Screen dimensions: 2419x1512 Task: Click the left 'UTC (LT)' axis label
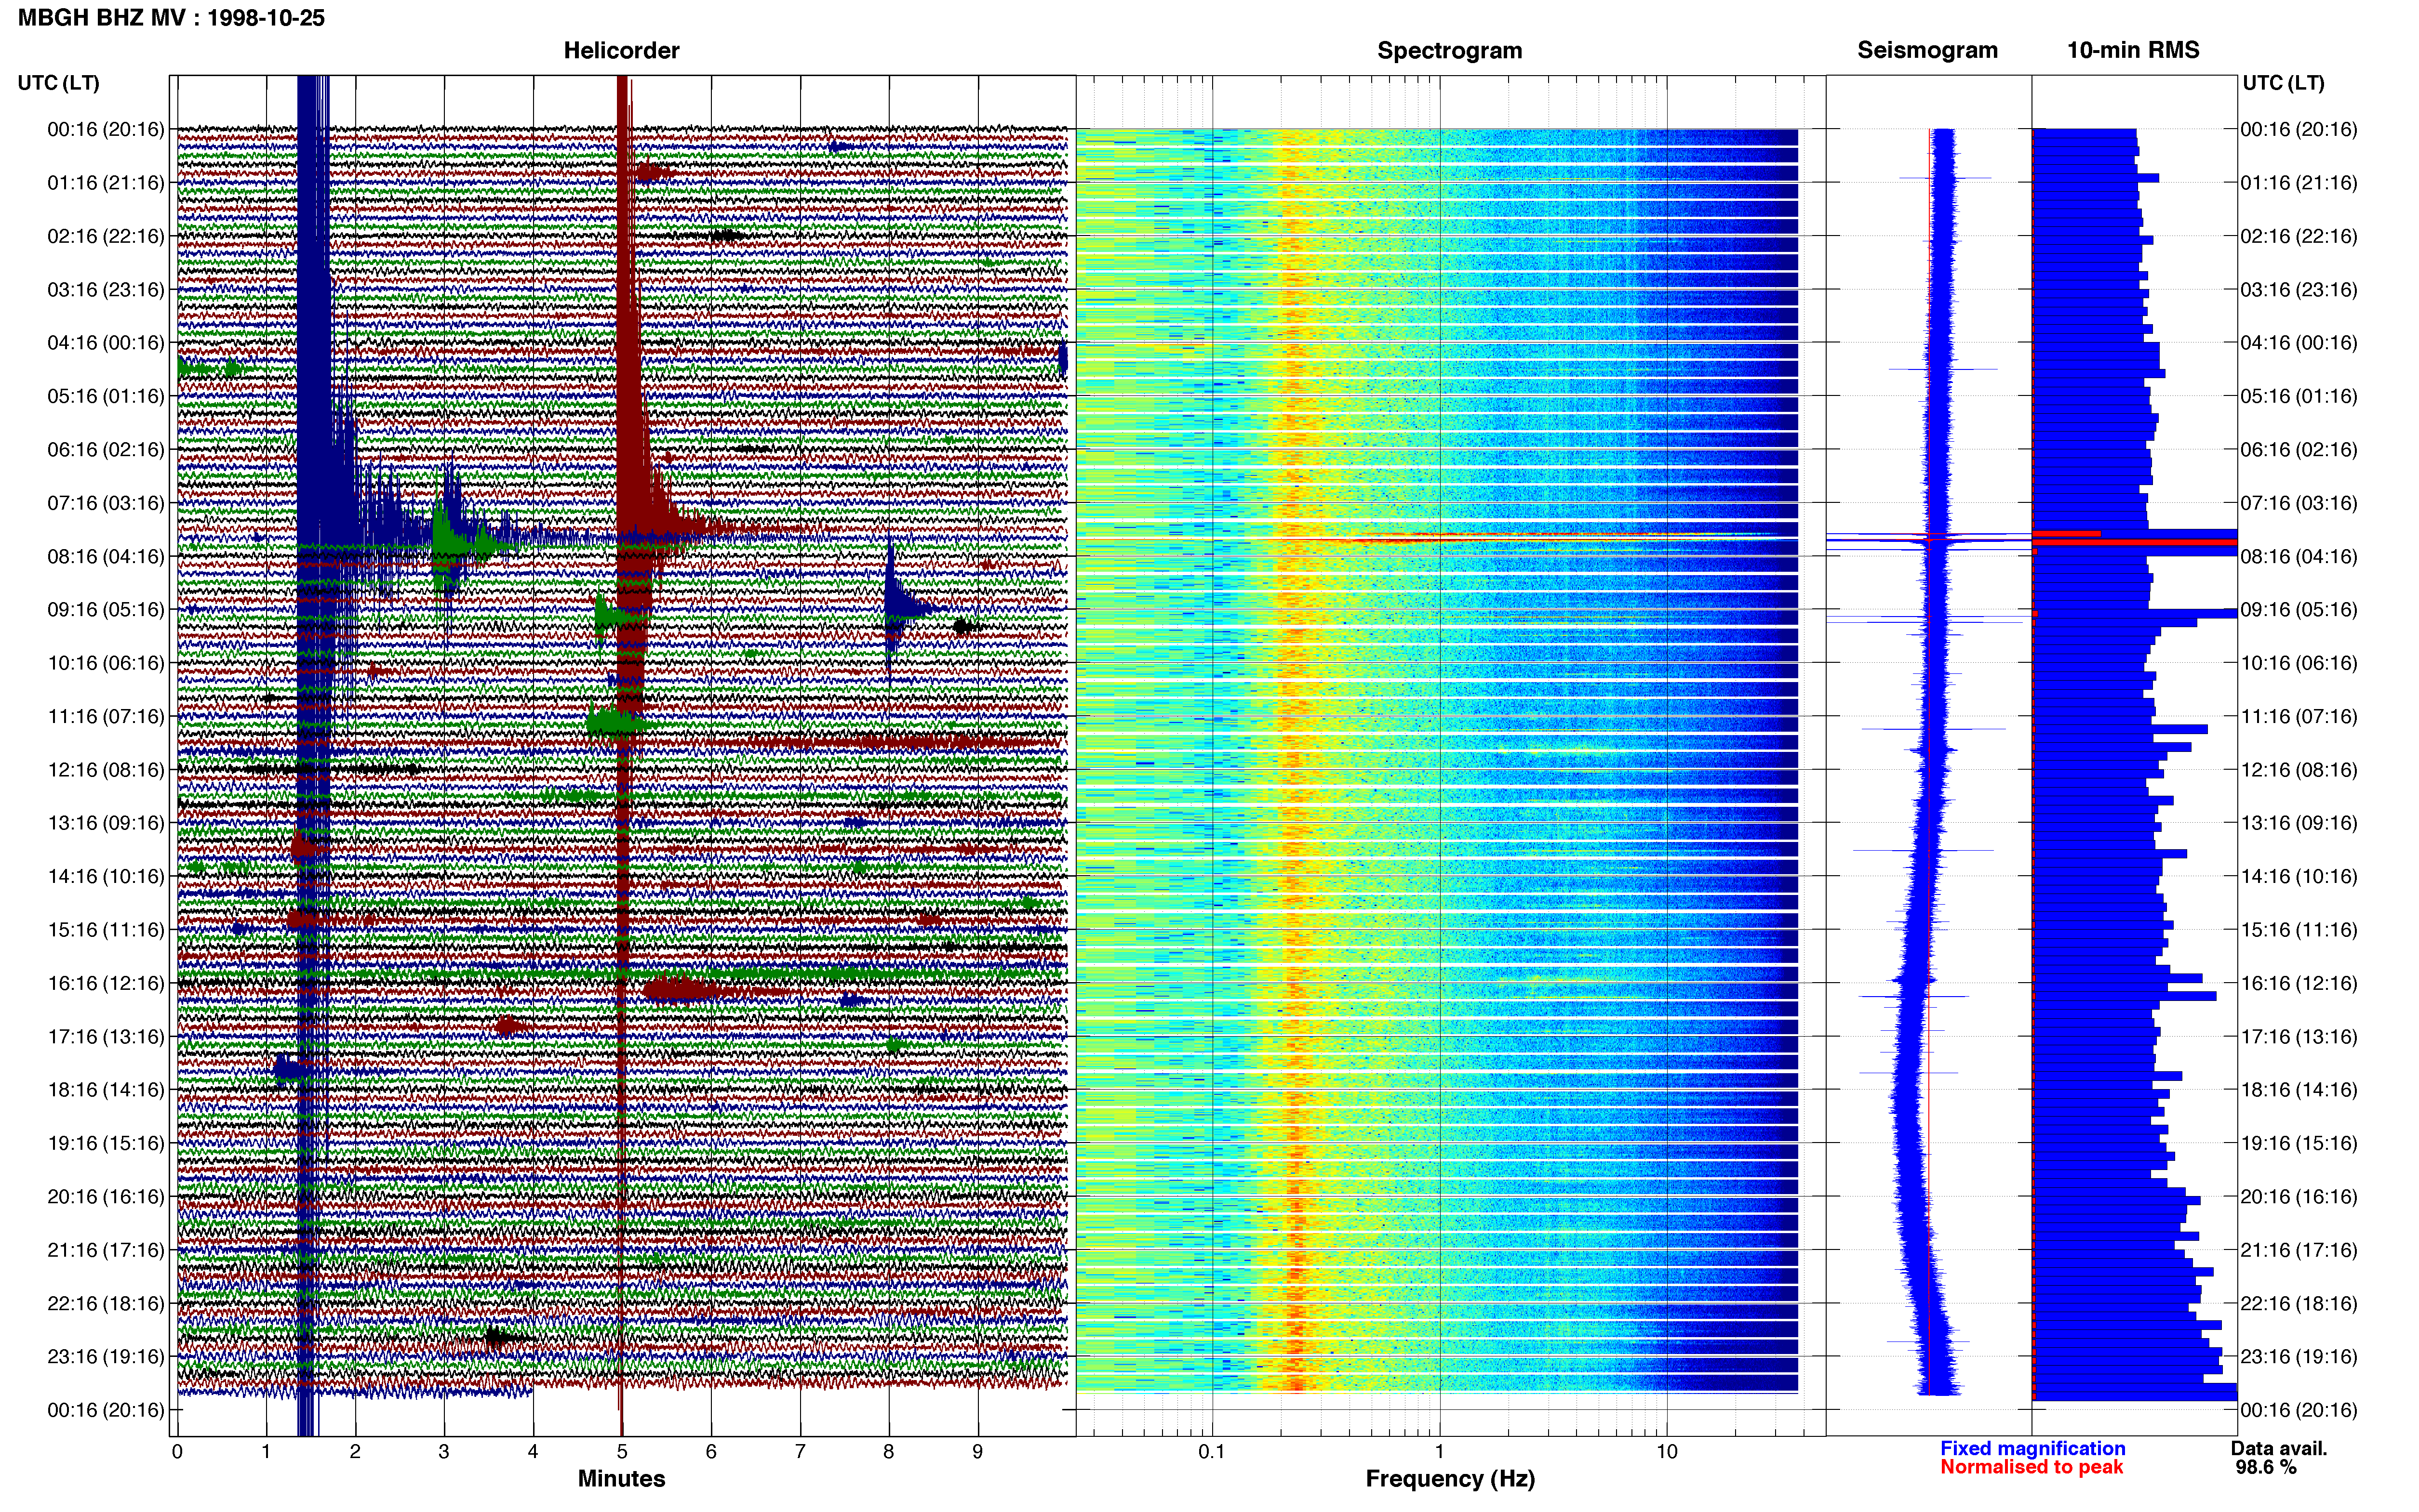[x=59, y=83]
